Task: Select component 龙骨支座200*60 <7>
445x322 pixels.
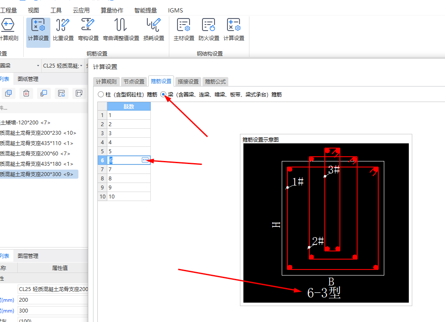Action: pos(35,154)
